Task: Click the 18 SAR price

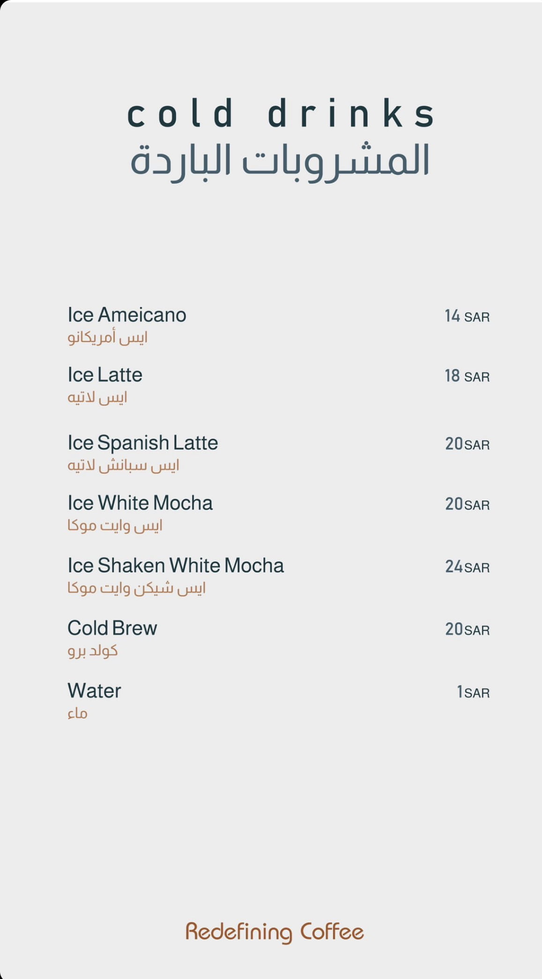Action: [x=467, y=376]
